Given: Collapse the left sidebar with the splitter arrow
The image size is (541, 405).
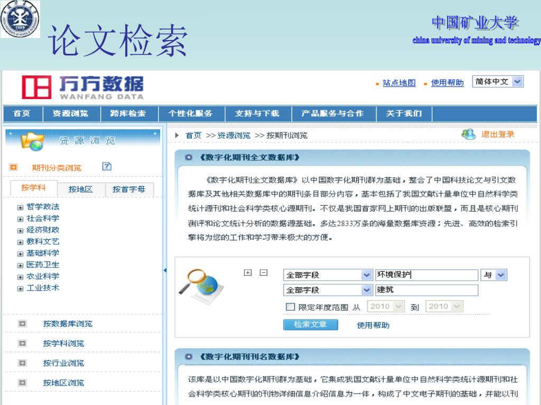Looking at the screenshot, I should (x=165, y=271).
